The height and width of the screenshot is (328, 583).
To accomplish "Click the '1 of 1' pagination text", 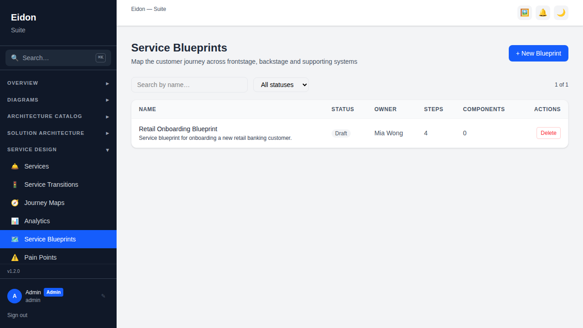I will 562,85.
